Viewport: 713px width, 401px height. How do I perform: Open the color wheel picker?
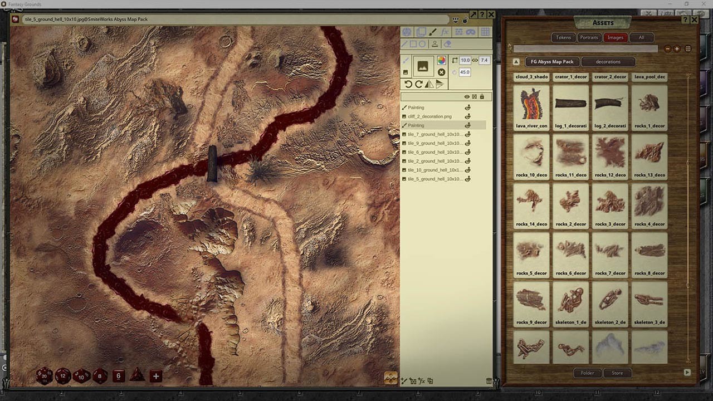tap(442, 60)
